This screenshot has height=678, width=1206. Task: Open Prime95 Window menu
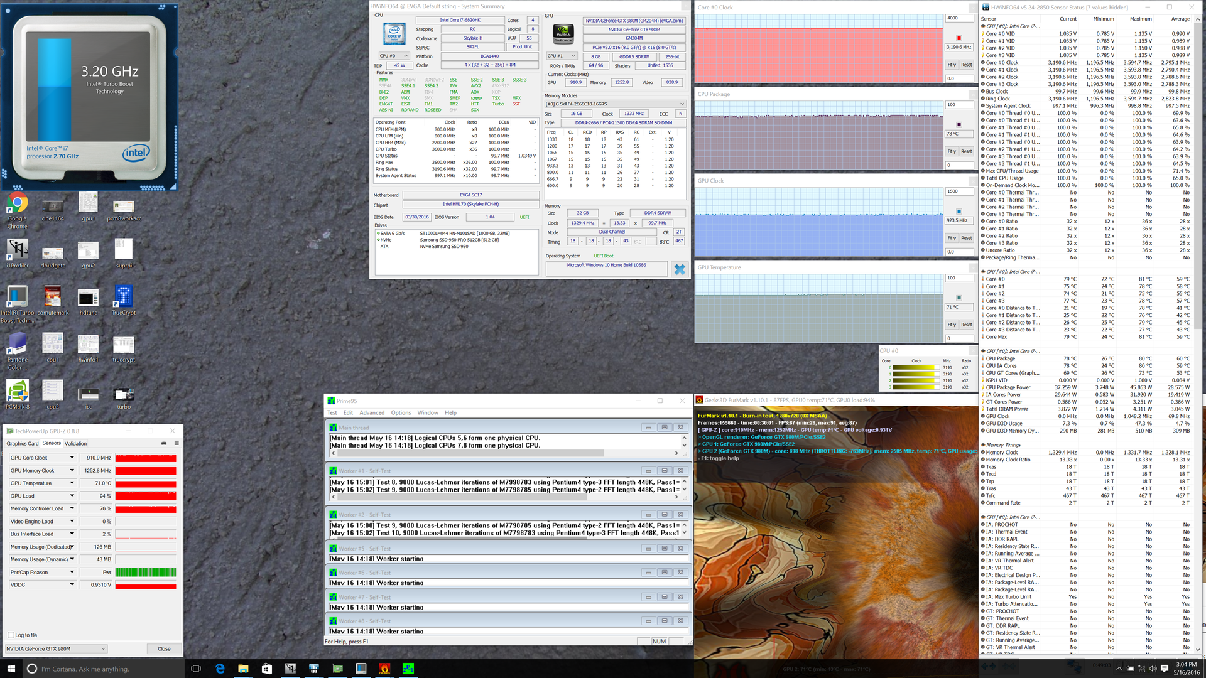428,413
